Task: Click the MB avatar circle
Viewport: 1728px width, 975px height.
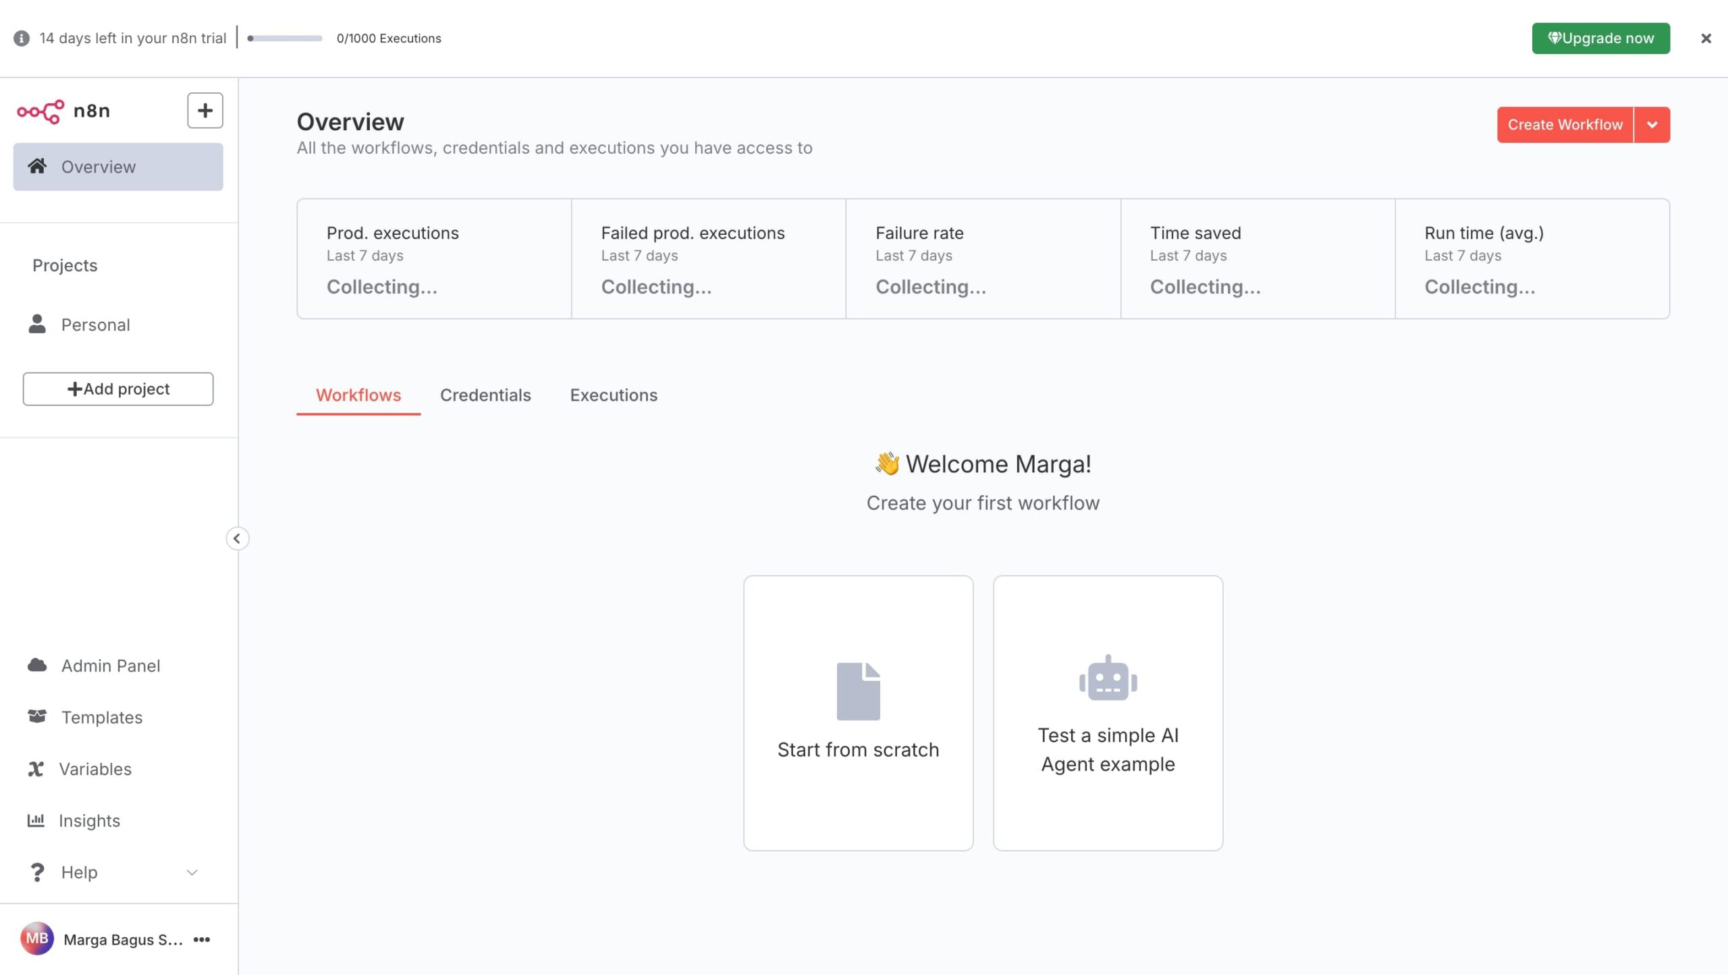Action: click(38, 938)
